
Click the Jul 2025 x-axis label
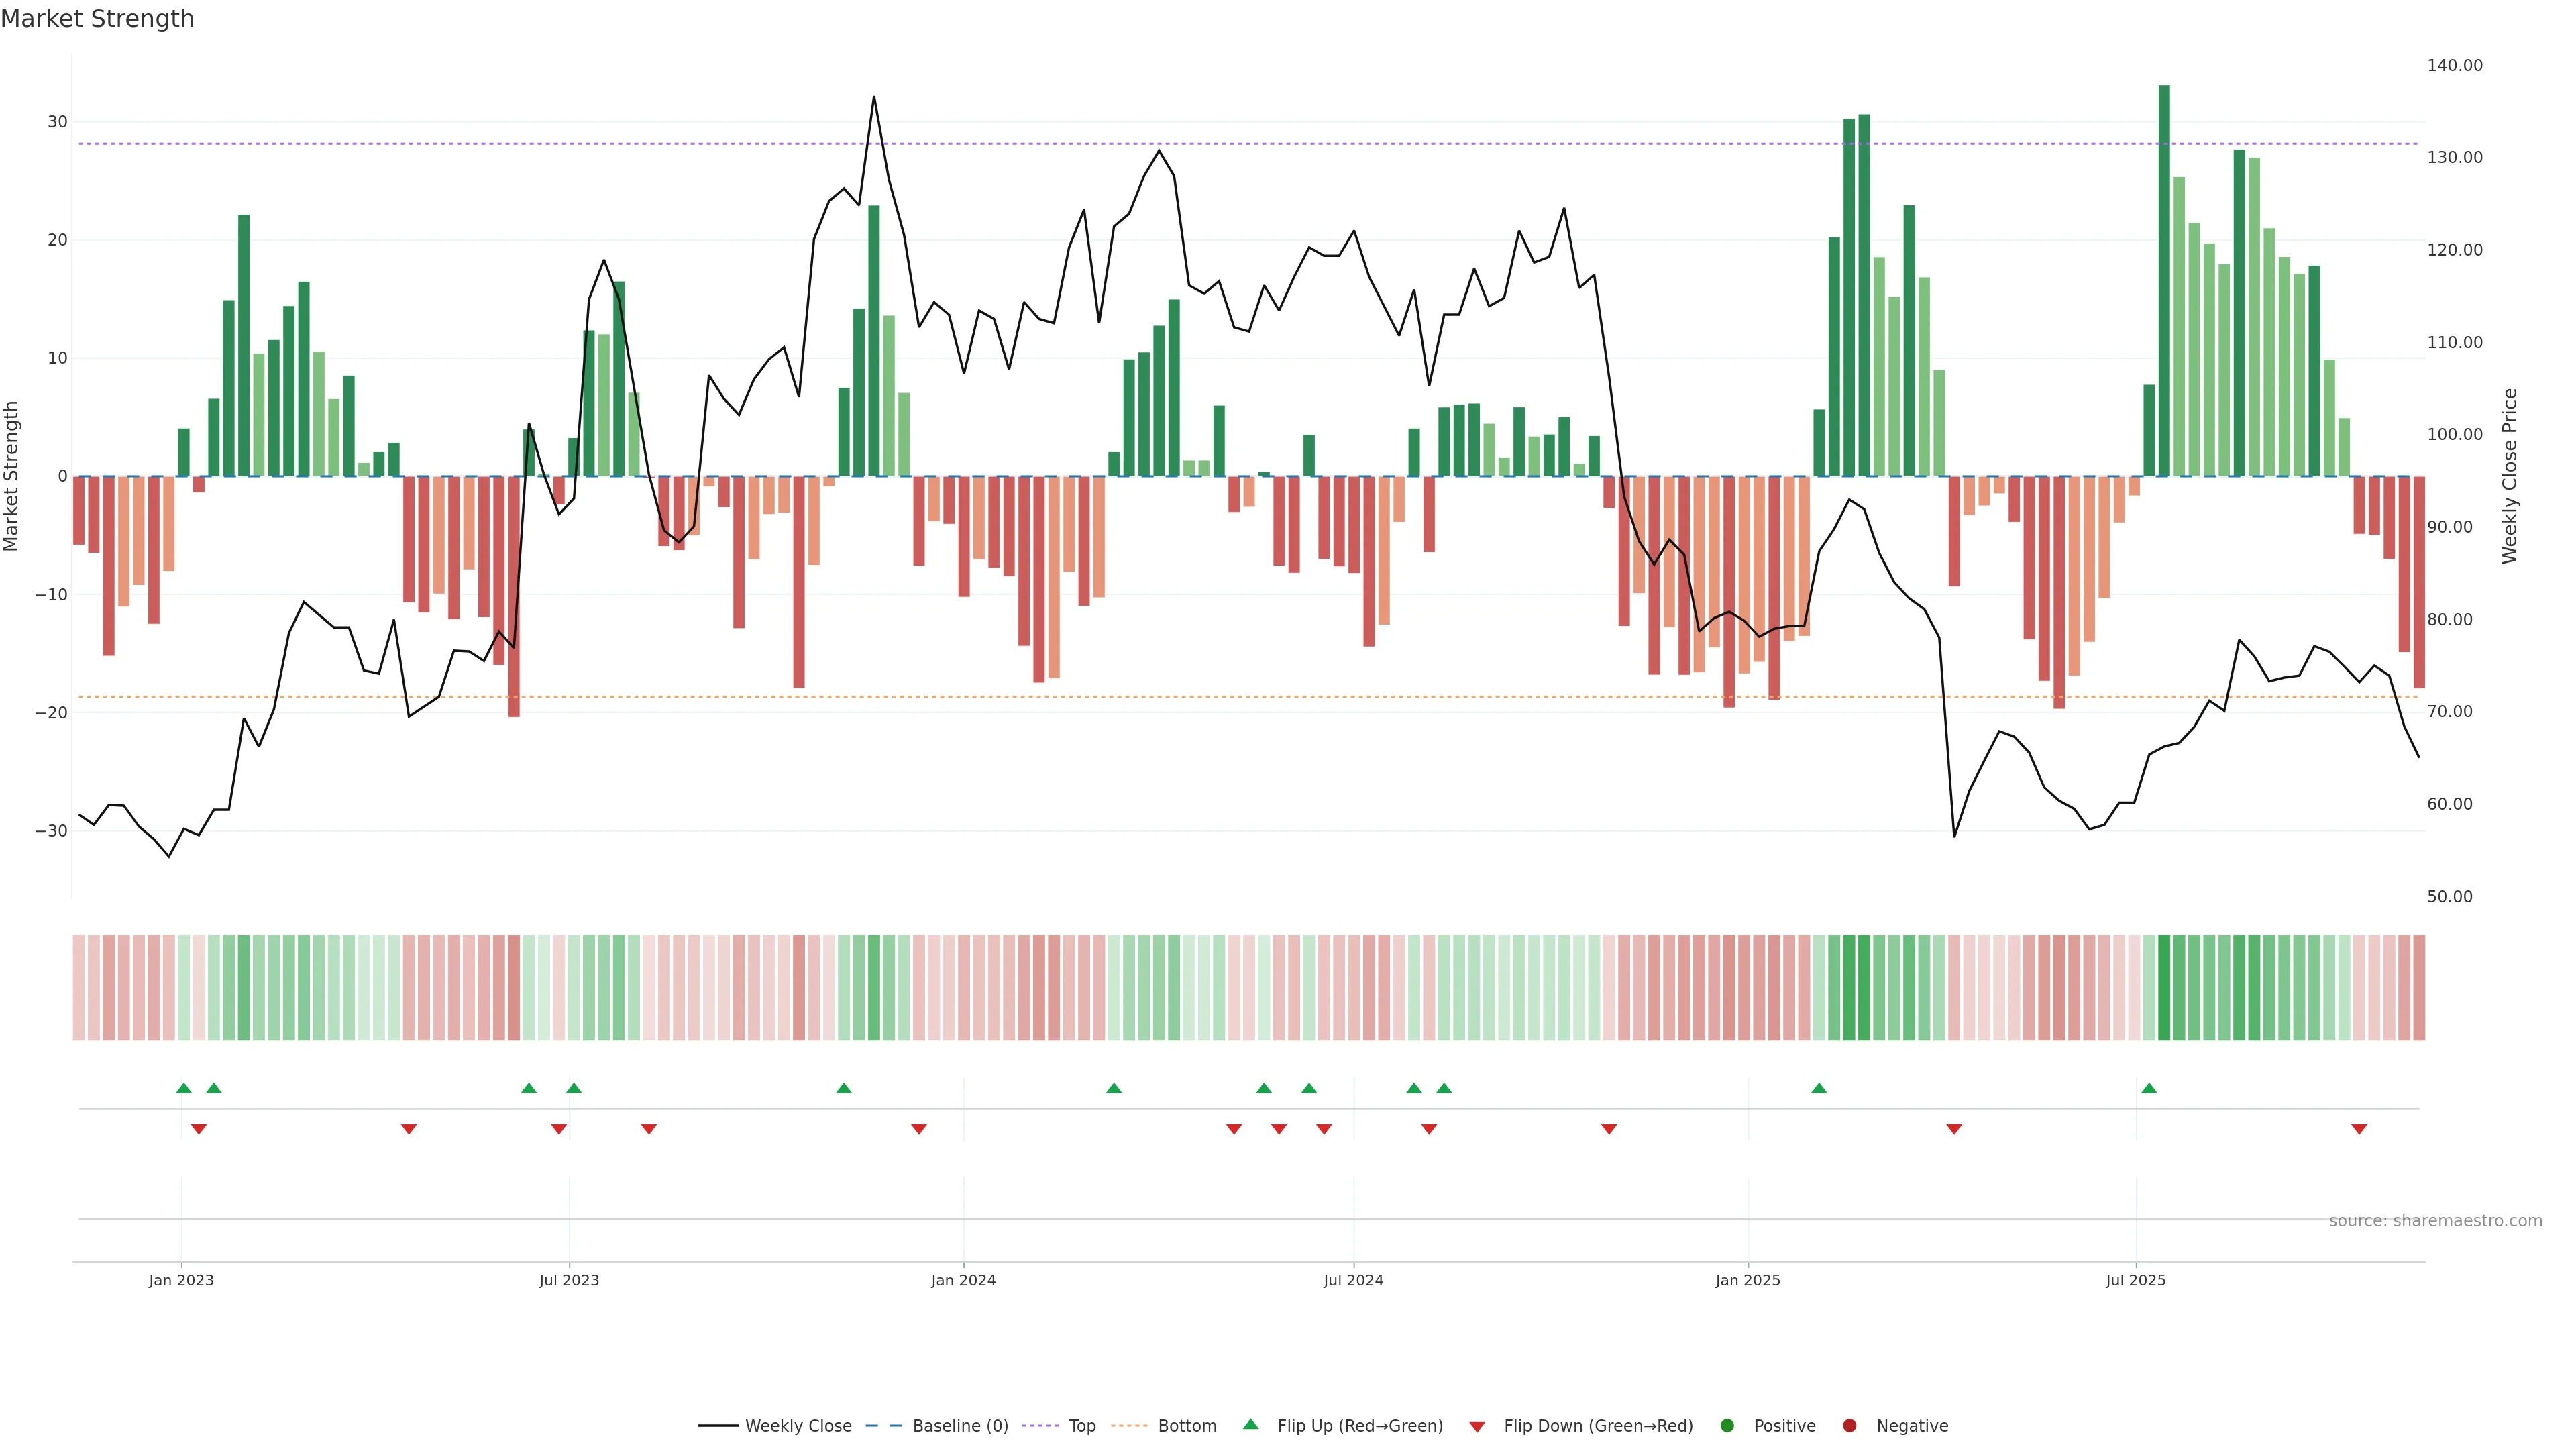pyautogui.click(x=2135, y=1280)
